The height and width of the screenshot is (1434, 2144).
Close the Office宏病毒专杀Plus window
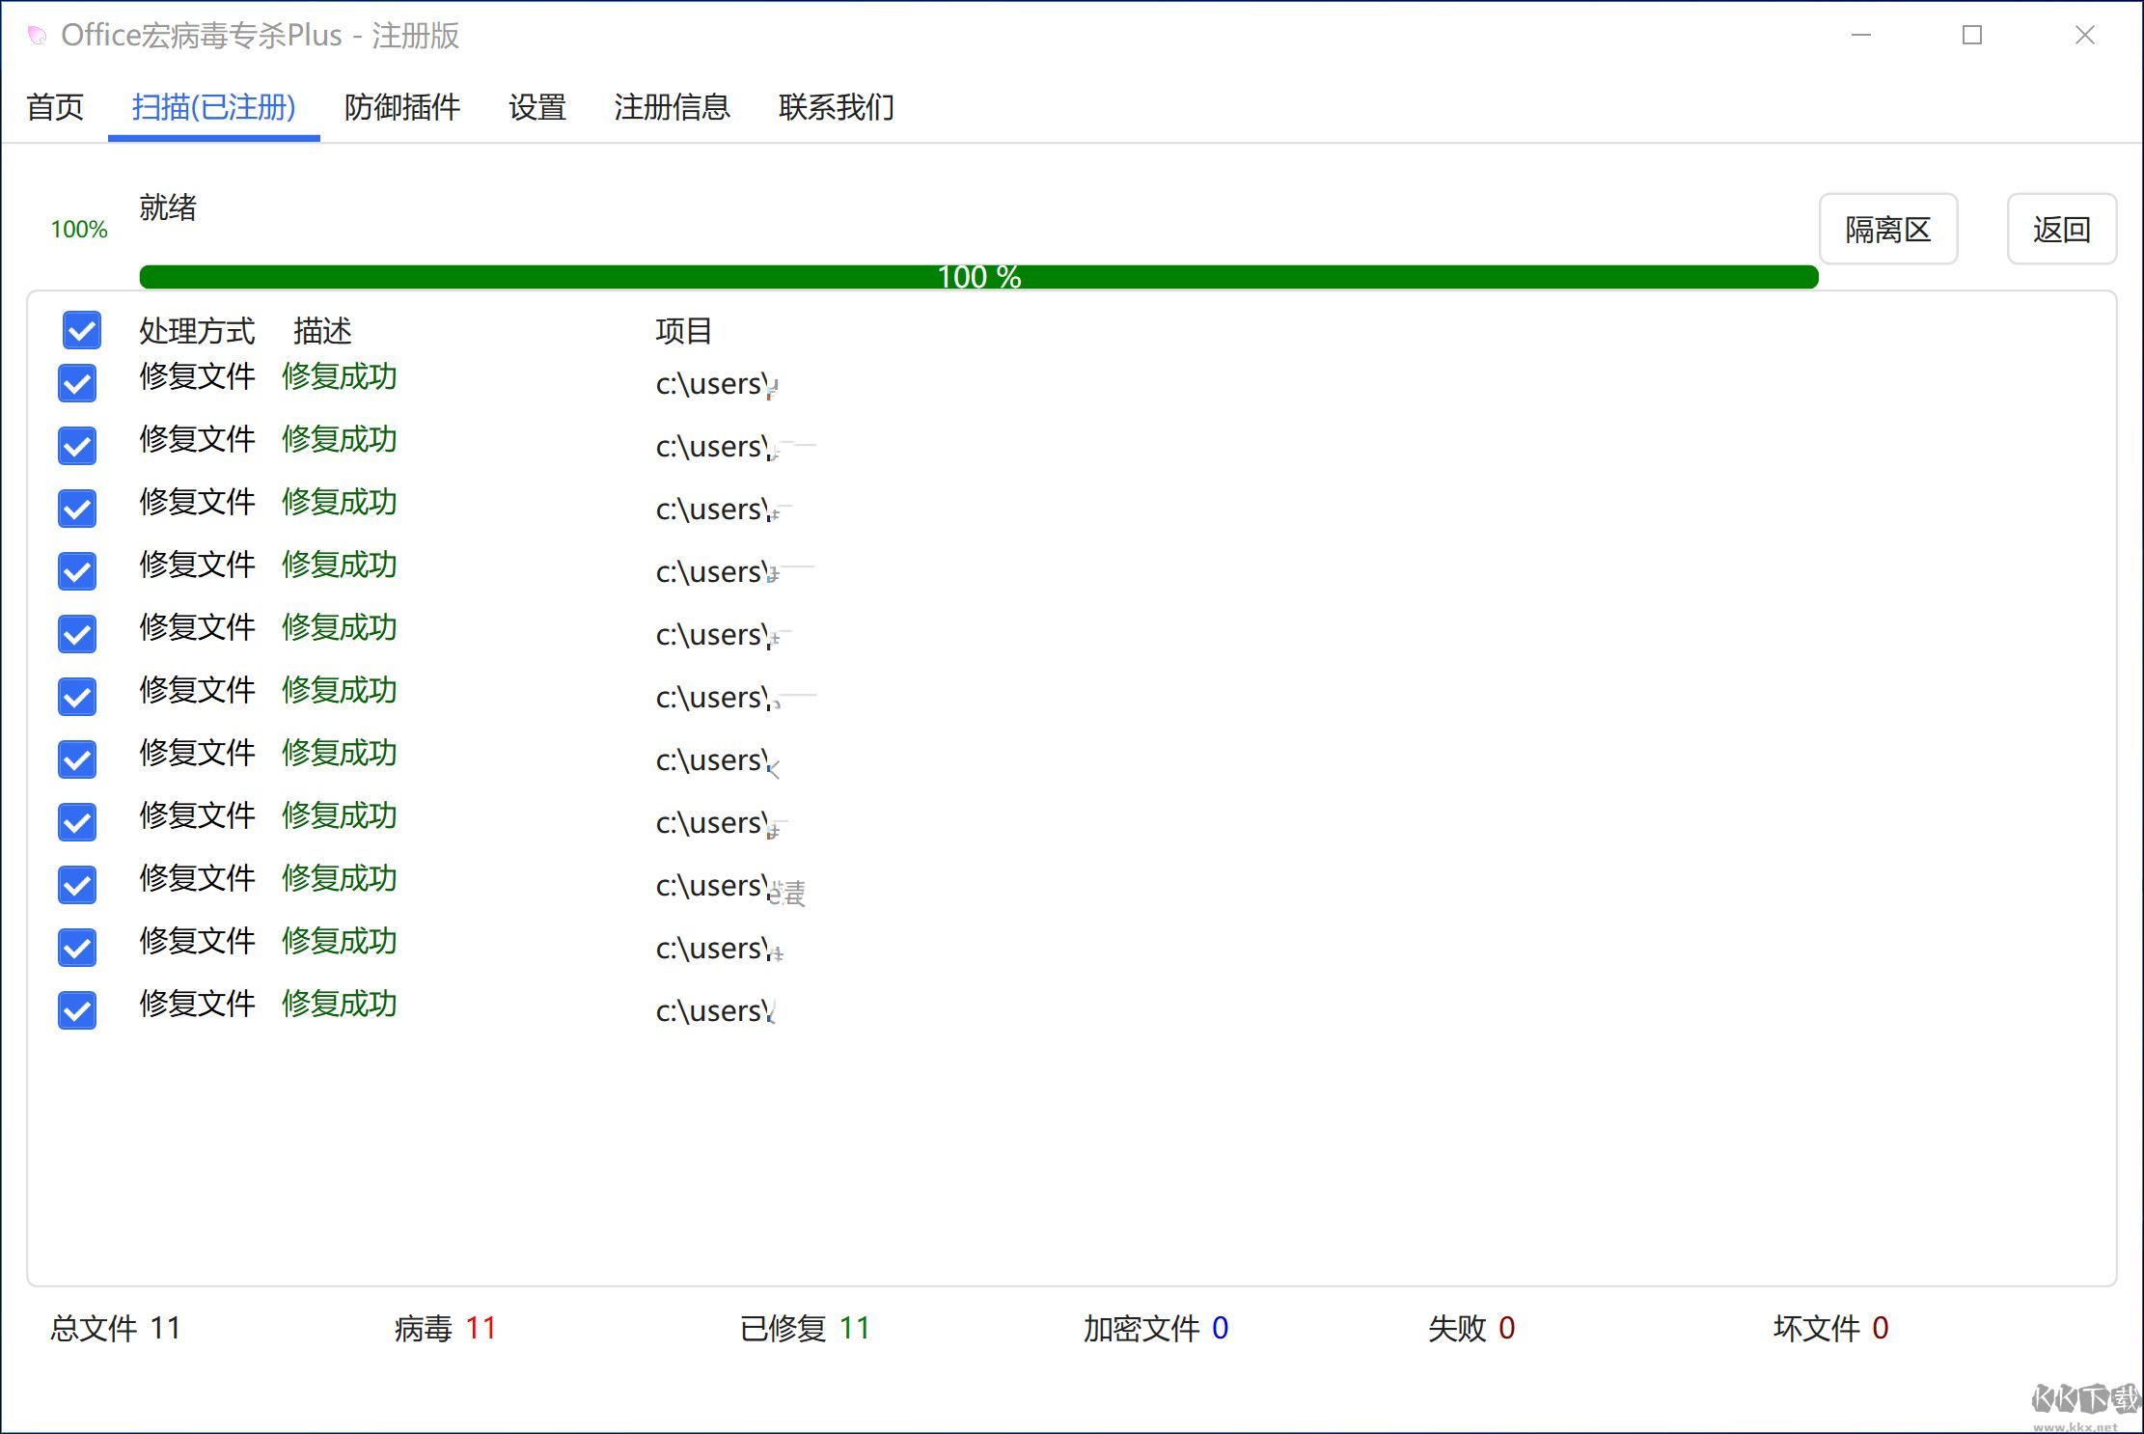coord(2085,35)
